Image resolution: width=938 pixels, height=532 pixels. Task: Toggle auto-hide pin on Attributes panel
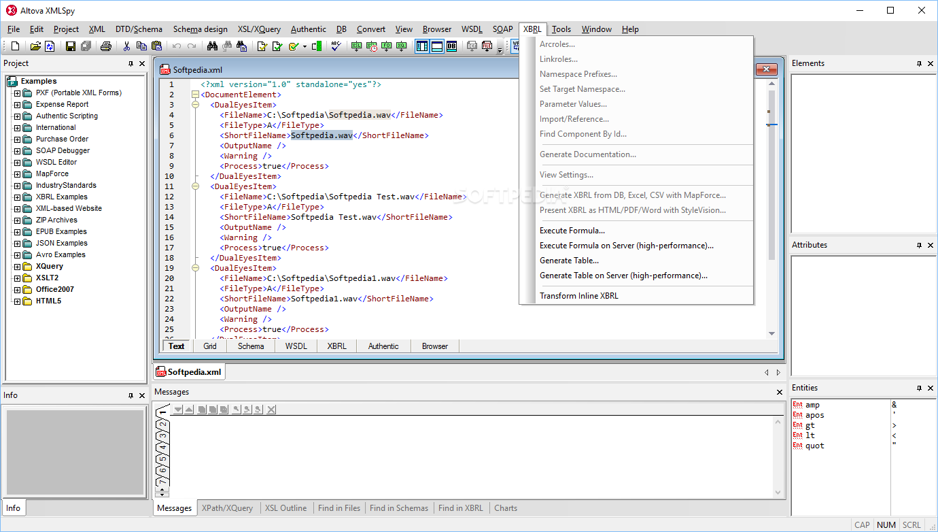coord(919,245)
